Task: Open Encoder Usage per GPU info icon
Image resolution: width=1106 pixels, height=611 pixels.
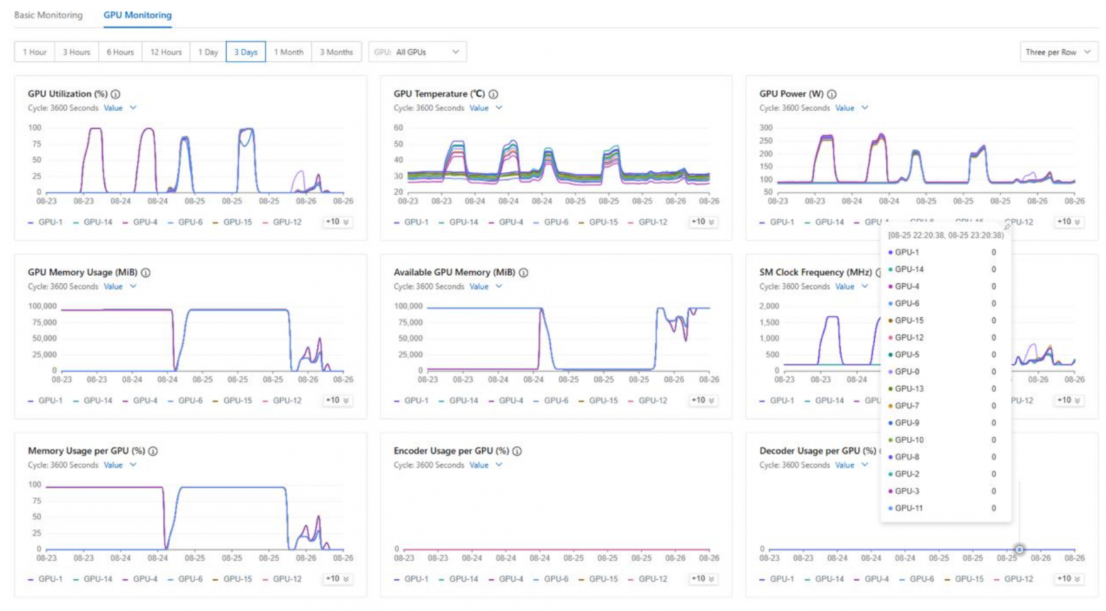Action: 517,450
